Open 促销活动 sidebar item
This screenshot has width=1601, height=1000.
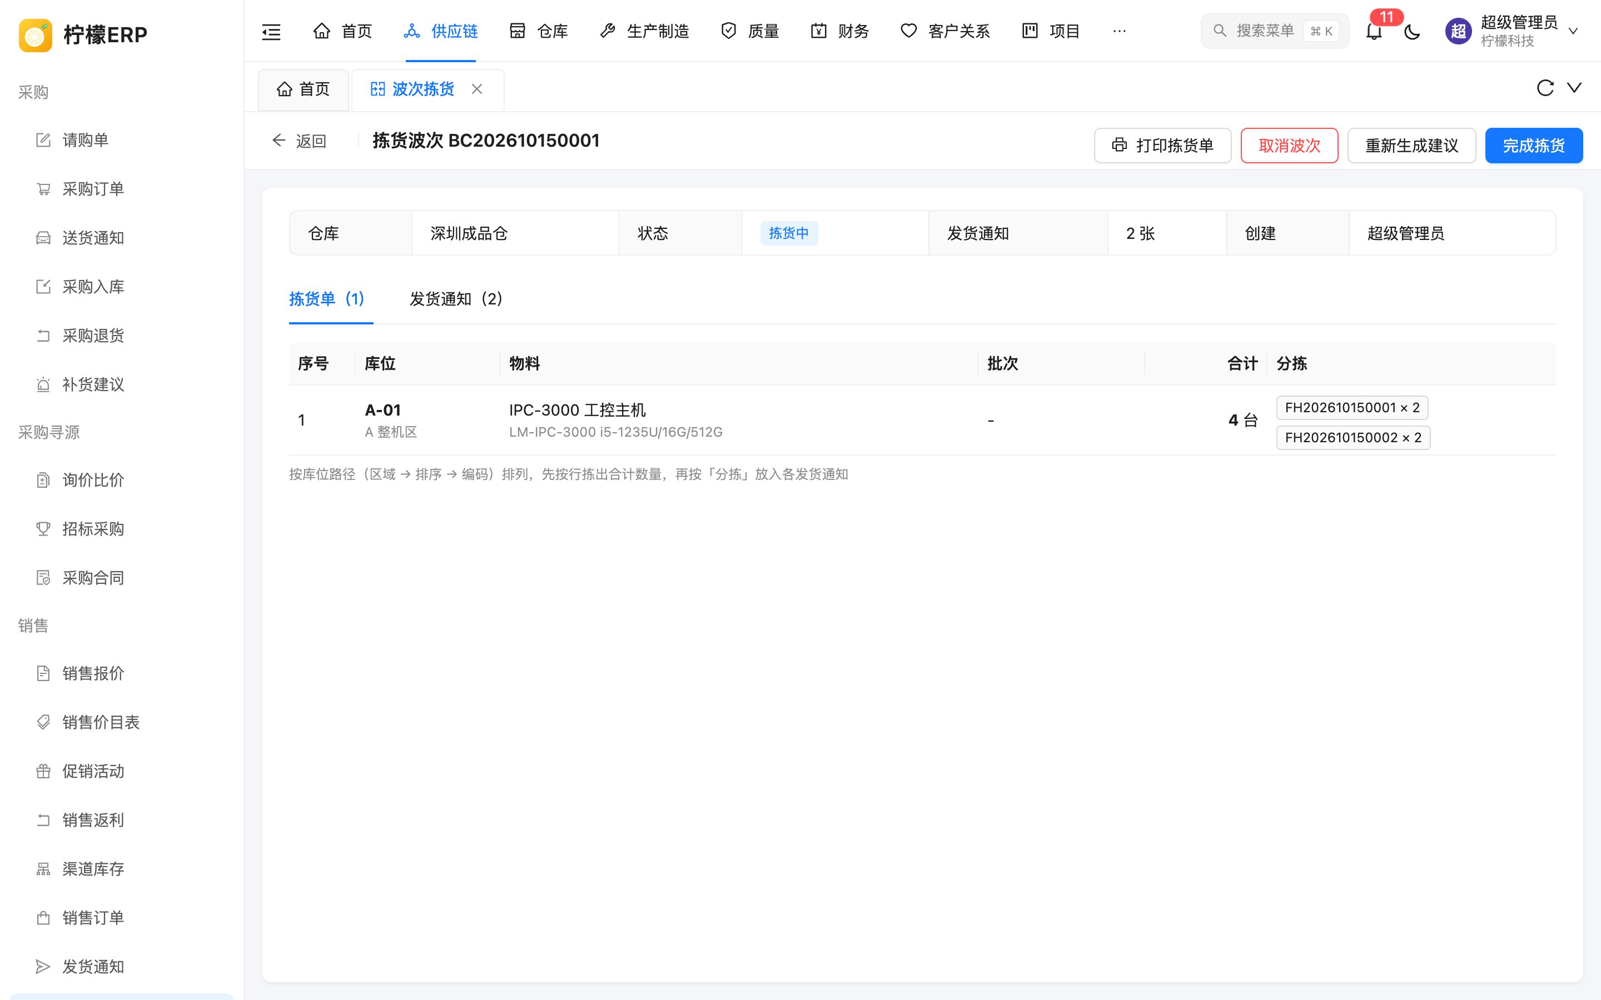pyautogui.click(x=122, y=771)
